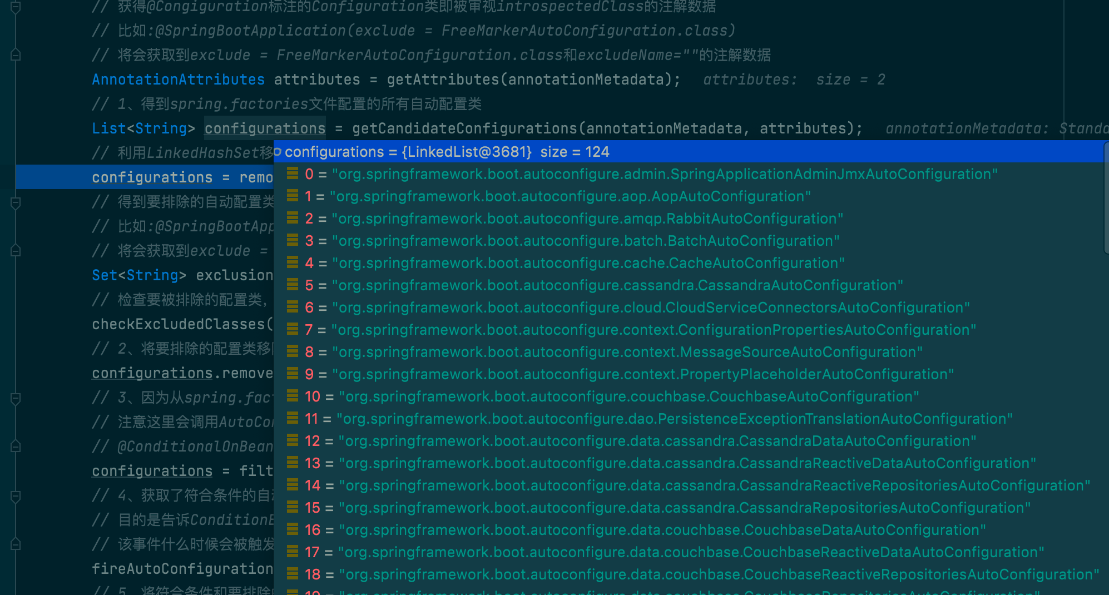Image resolution: width=1109 pixels, height=595 pixels.
Task: Click list element icon beside CassandraAutoConfiguration index 5
Action: click(293, 285)
